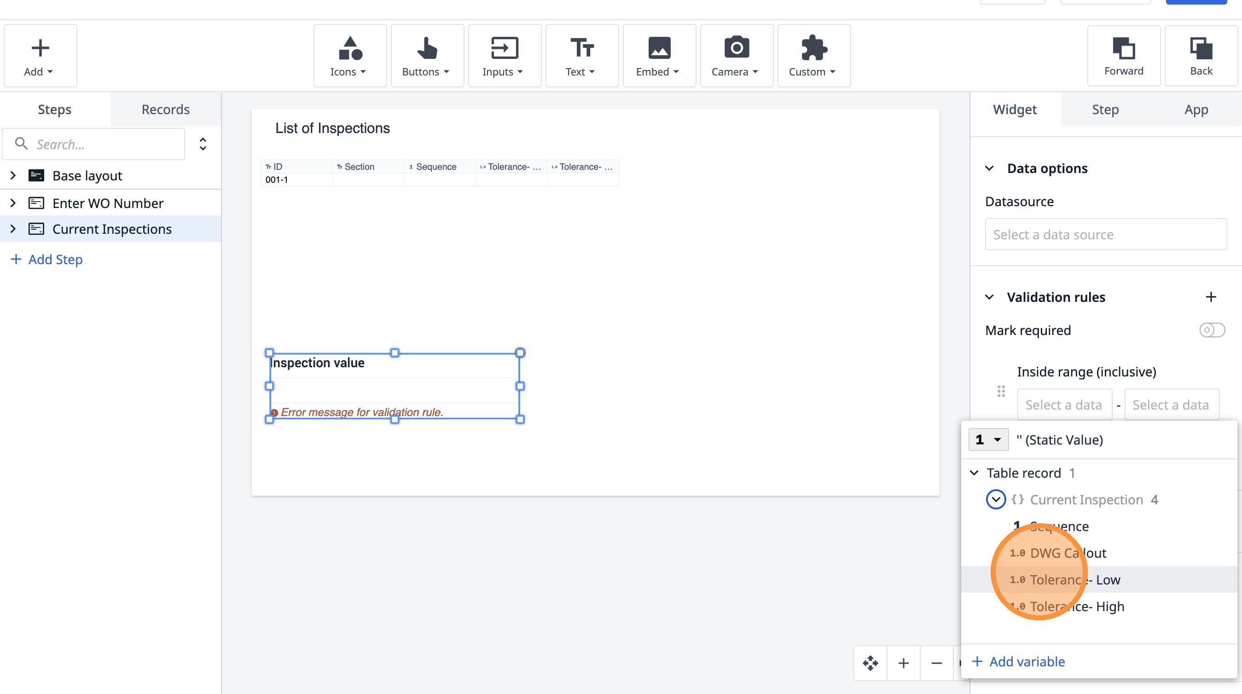
Task: Collapse the Table record group
Action: tap(974, 473)
